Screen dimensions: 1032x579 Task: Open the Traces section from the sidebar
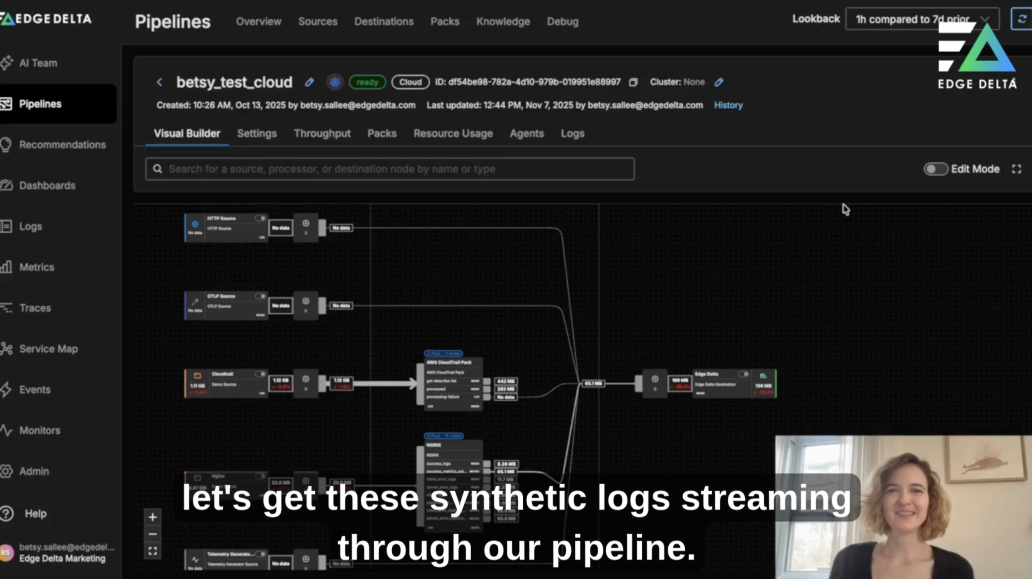[35, 308]
